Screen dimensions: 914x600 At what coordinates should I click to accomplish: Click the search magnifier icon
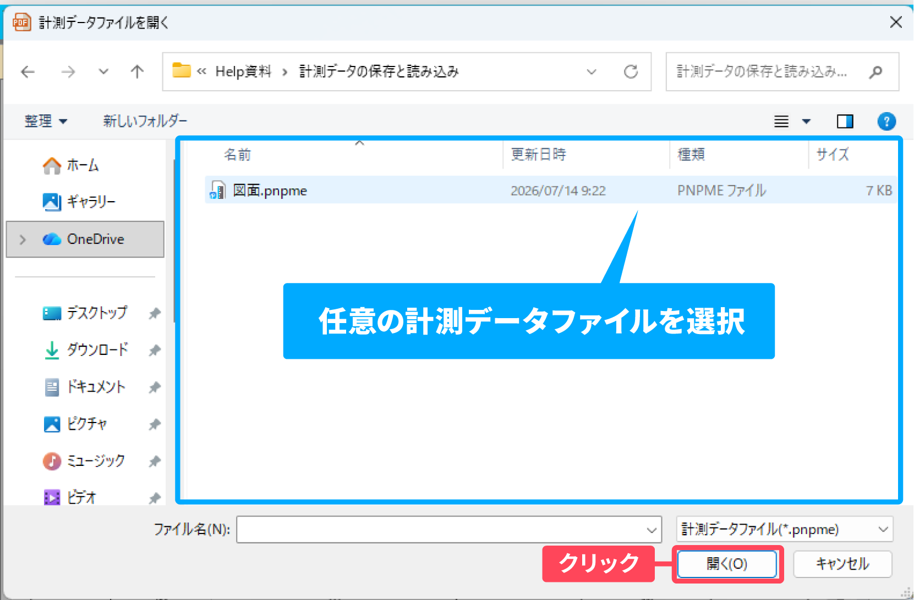876,71
